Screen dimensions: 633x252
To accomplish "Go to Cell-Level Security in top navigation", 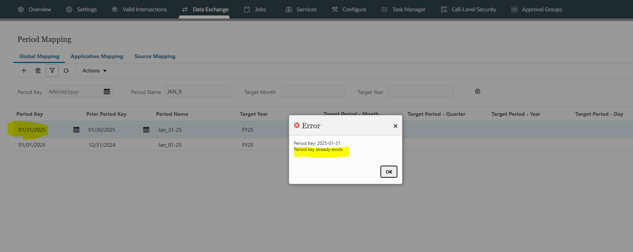I will point(469,9).
